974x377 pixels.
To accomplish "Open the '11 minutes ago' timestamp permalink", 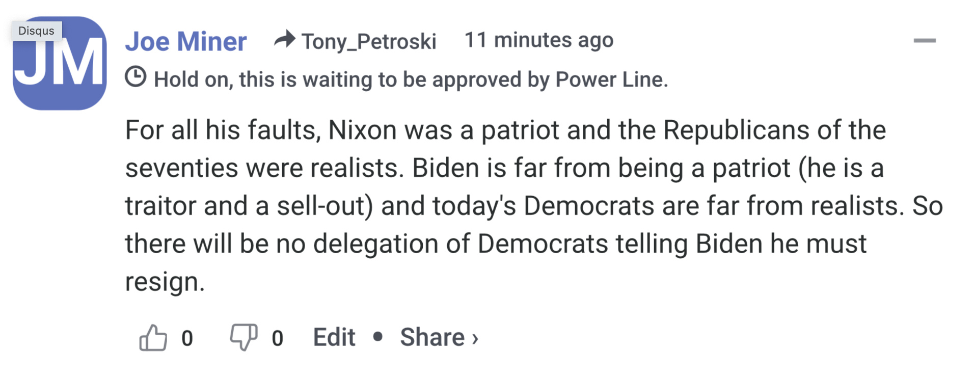I will [539, 40].
